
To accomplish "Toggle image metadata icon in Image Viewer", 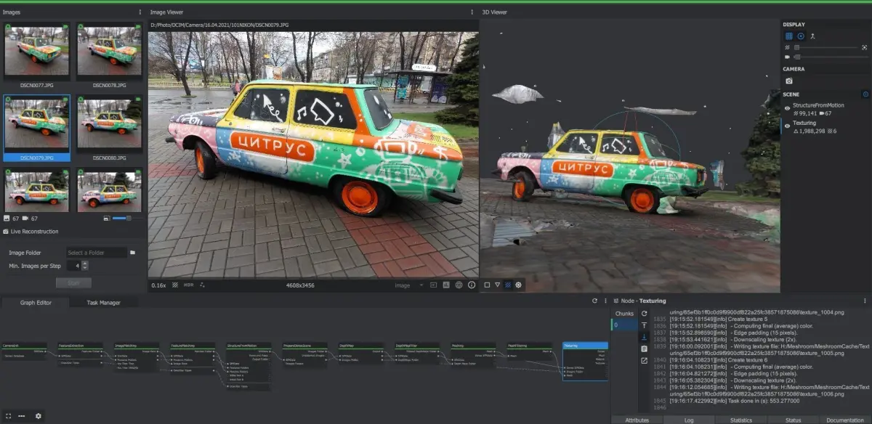I will [446, 285].
